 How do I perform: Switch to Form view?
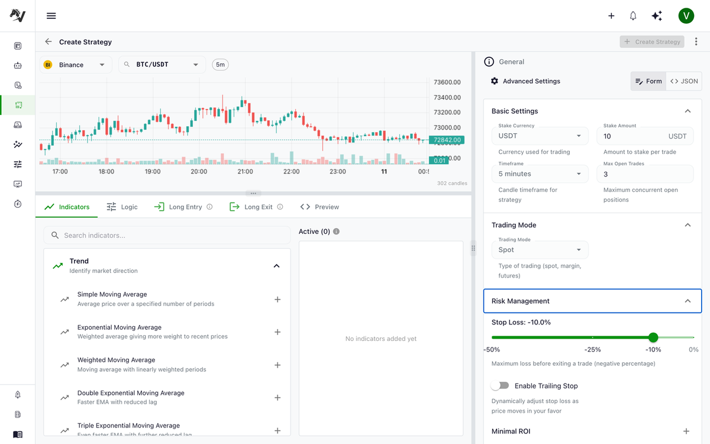tap(648, 81)
